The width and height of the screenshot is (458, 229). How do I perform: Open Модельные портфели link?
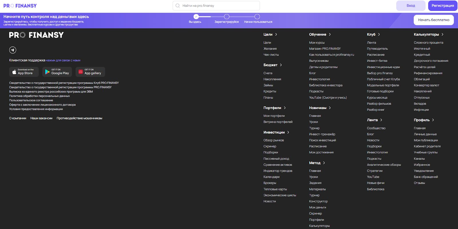click(x=383, y=85)
